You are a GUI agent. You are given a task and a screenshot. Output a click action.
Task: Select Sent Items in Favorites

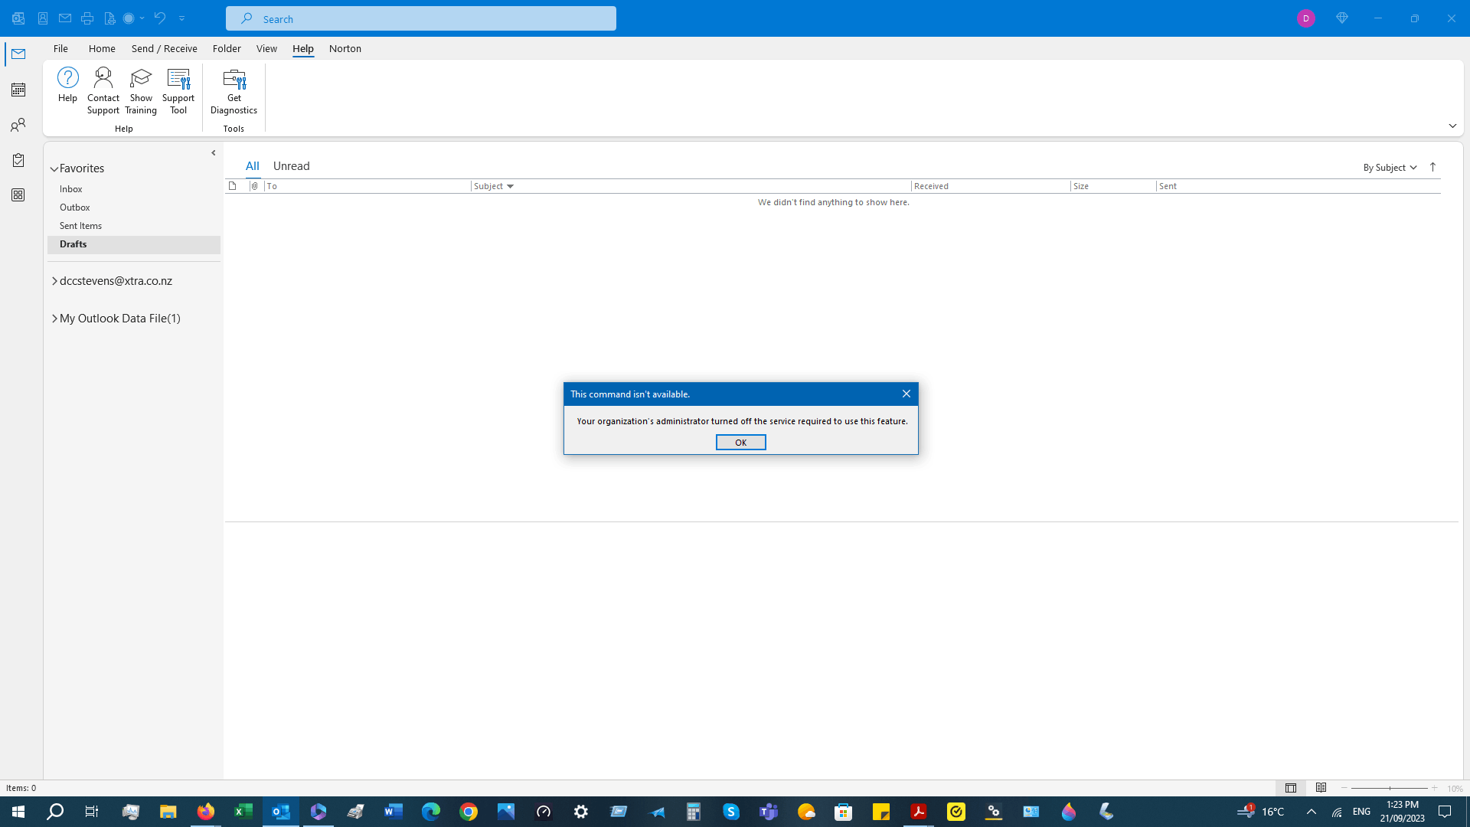[x=80, y=226]
